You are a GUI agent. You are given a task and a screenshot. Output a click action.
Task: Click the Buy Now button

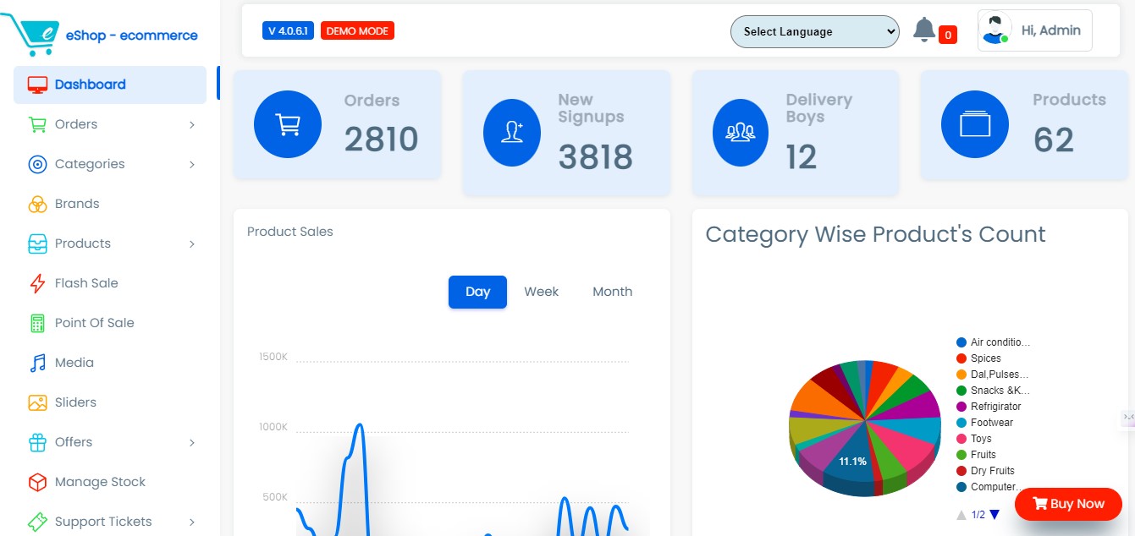click(x=1067, y=504)
